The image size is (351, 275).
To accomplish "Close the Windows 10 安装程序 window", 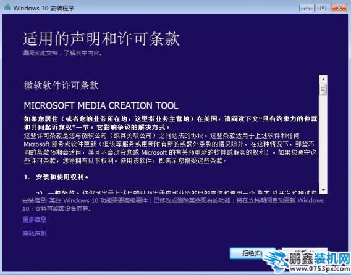I will [x=339, y=8].
